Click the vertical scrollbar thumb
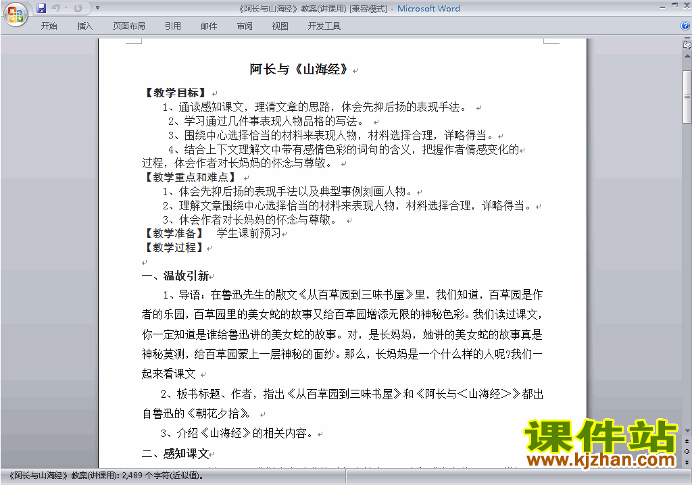The image size is (692, 485). (x=687, y=97)
